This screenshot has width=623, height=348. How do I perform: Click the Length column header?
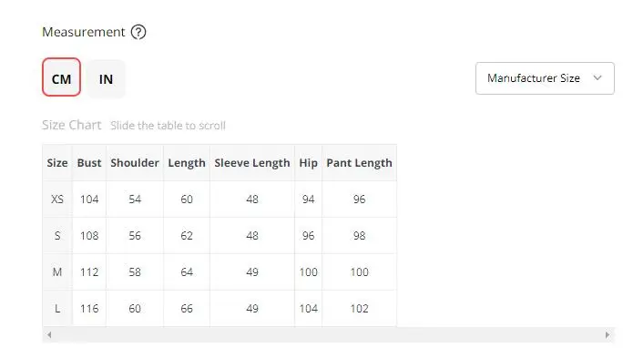tap(187, 163)
